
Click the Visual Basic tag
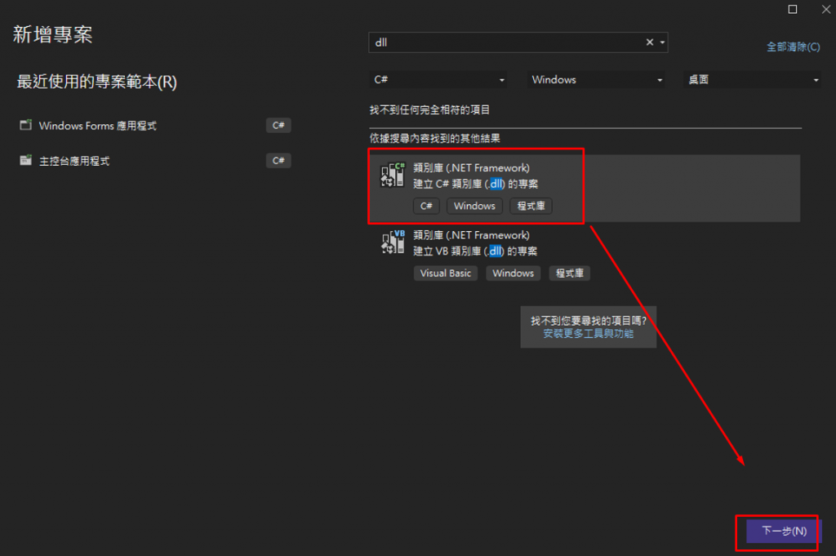pos(445,273)
